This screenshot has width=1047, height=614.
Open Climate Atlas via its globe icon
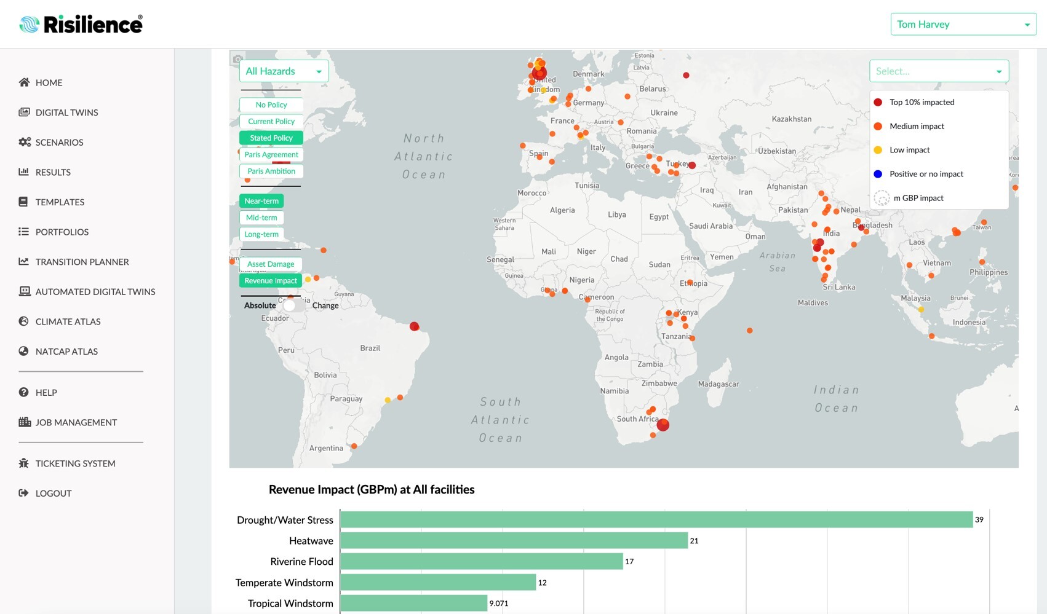tap(24, 321)
